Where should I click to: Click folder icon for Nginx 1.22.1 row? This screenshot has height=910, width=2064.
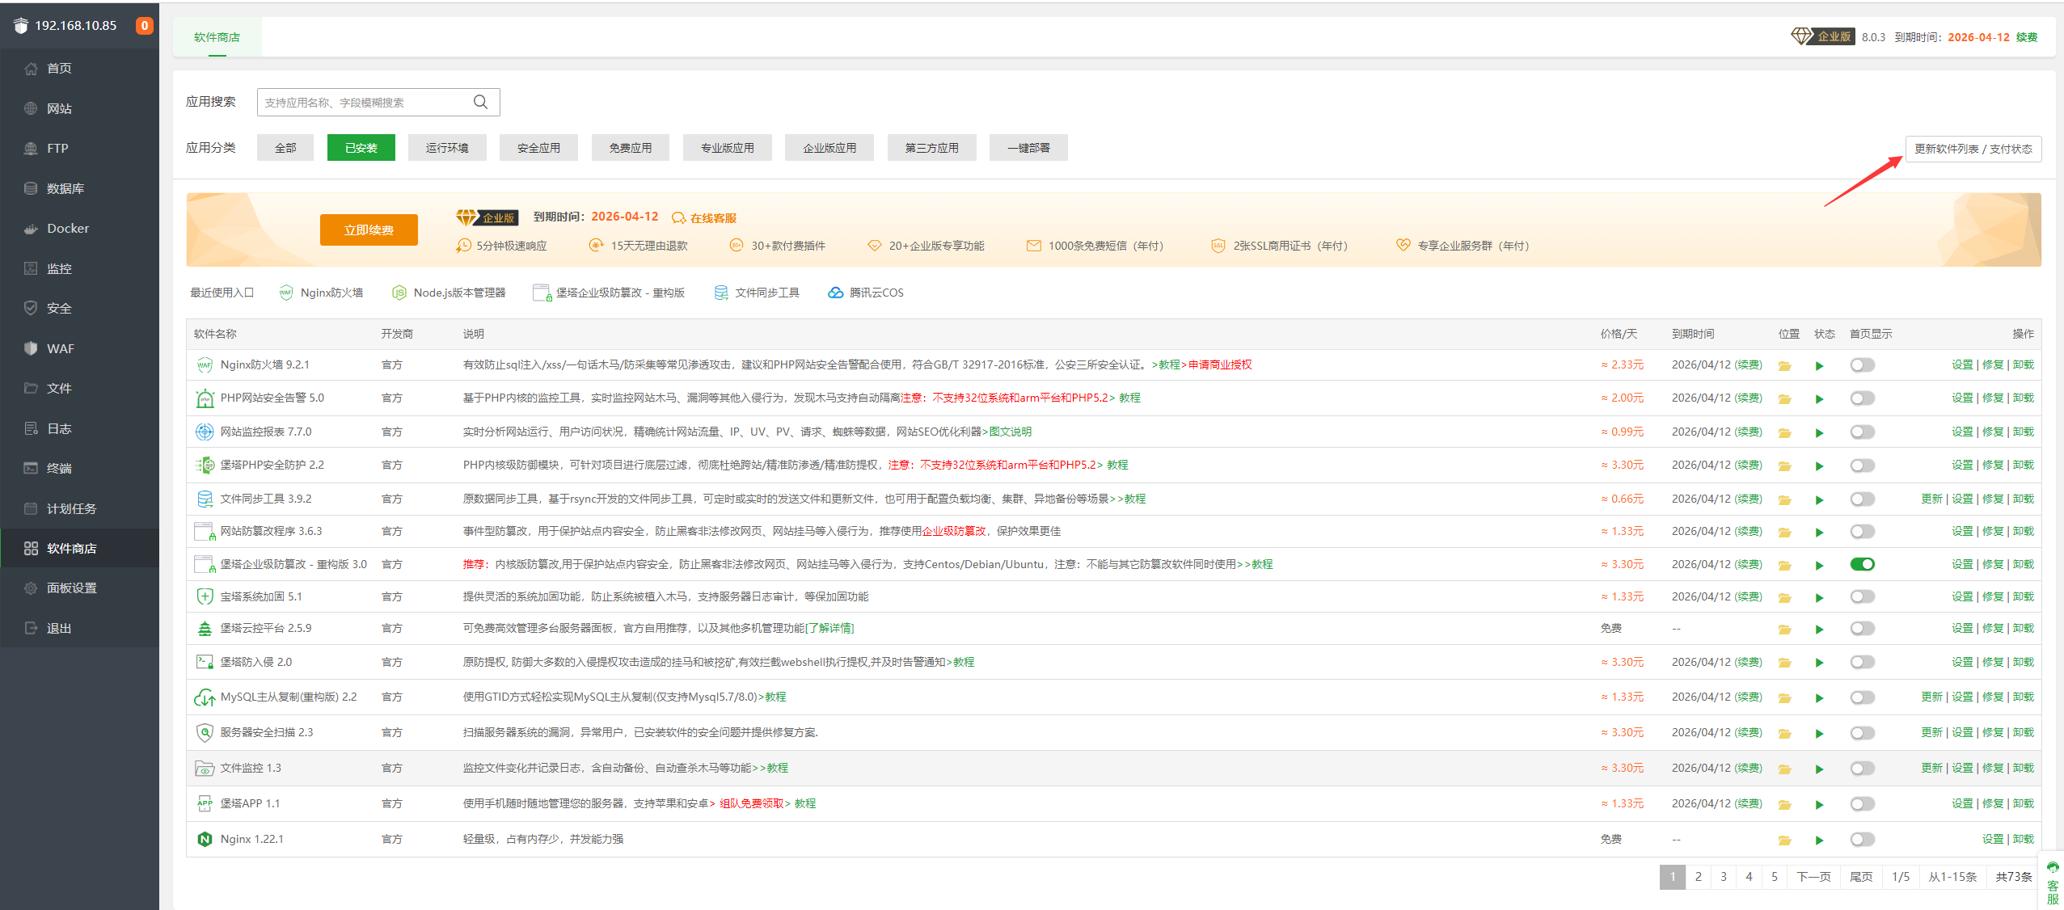1784,840
